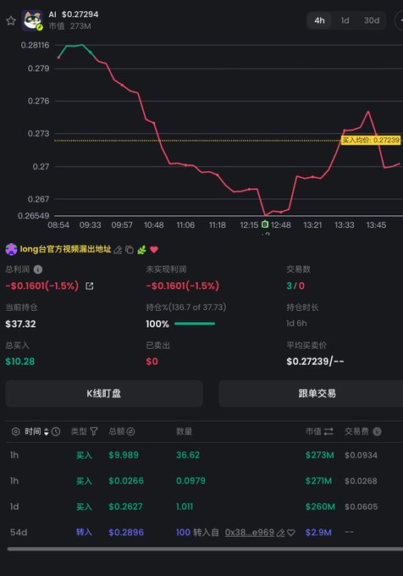
Task: Show info tooltip for 交易费
Action: pos(377,432)
